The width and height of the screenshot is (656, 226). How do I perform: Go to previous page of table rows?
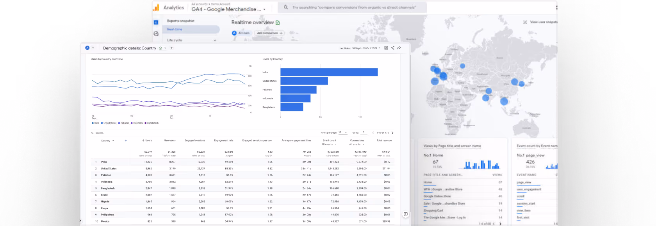point(373,132)
